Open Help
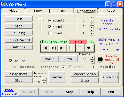Screen dimensions: 124x97 (90, 92)
